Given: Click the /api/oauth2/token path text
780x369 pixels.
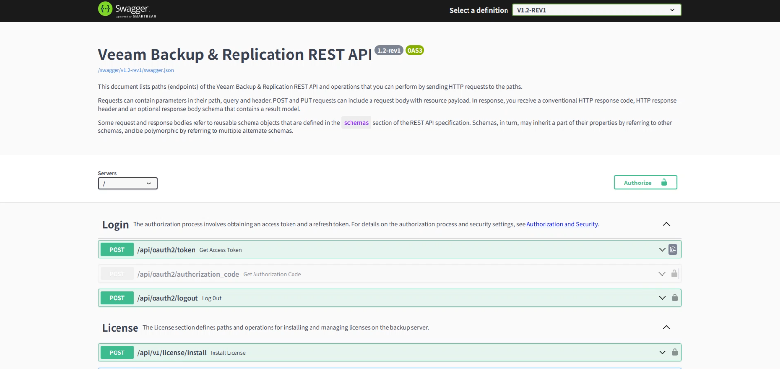Looking at the screenshot, I should pos(166,250).
